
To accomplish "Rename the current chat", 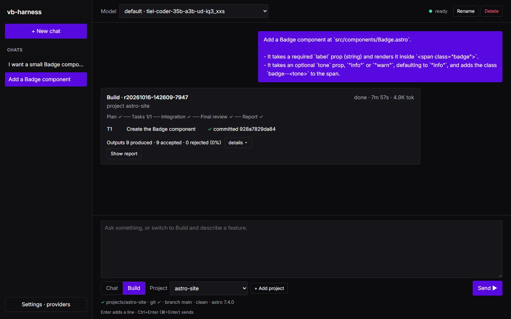I will 466,11.
